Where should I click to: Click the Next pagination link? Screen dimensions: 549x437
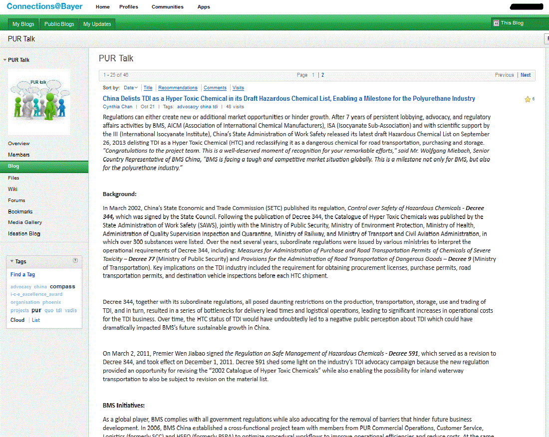526,75
